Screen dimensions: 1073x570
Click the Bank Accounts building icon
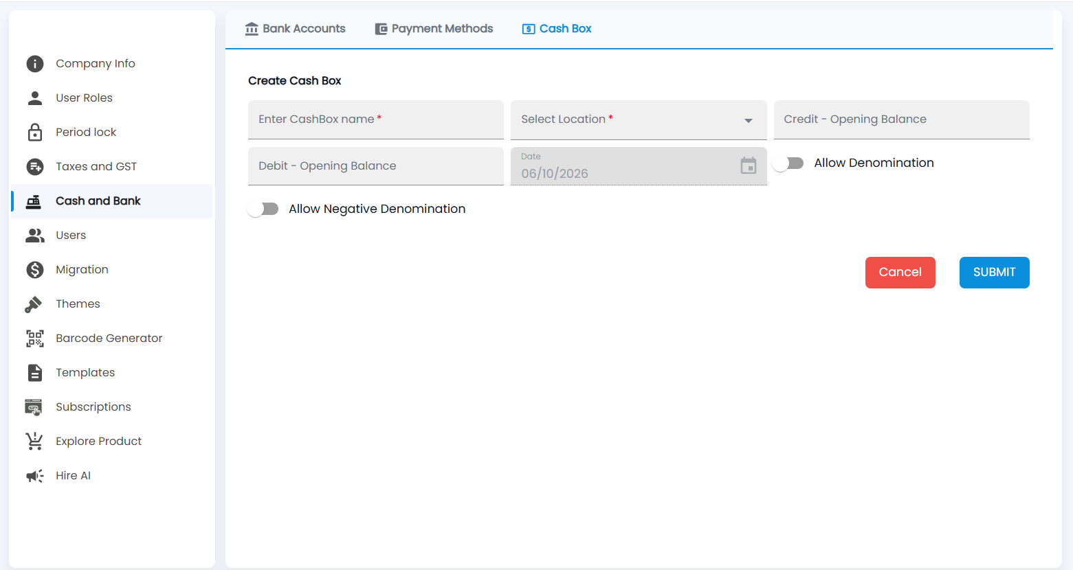coord(252,29)
